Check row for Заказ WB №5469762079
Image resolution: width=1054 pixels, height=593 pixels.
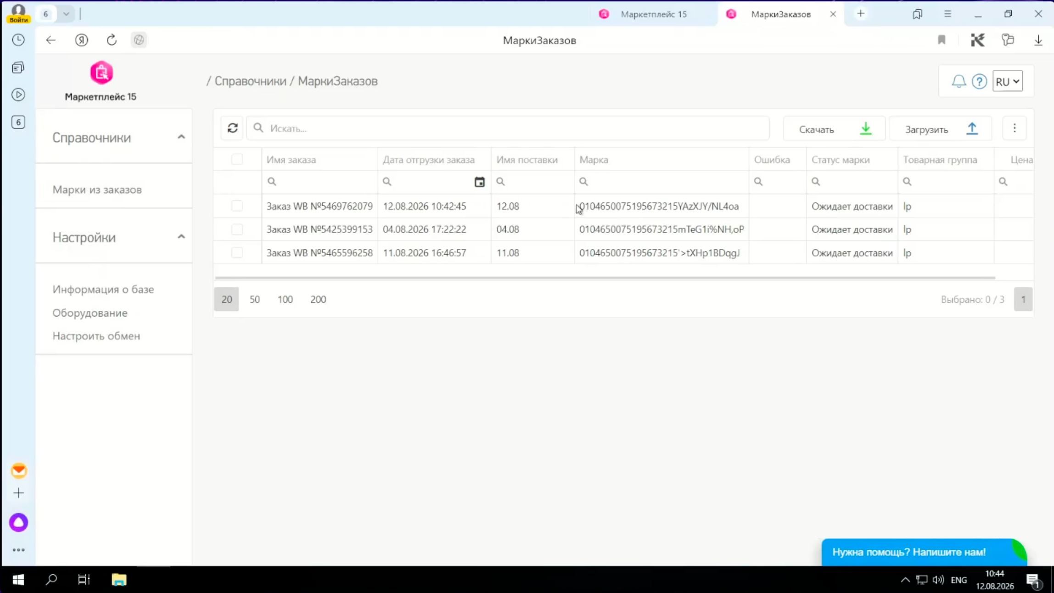tap(237, 206)
